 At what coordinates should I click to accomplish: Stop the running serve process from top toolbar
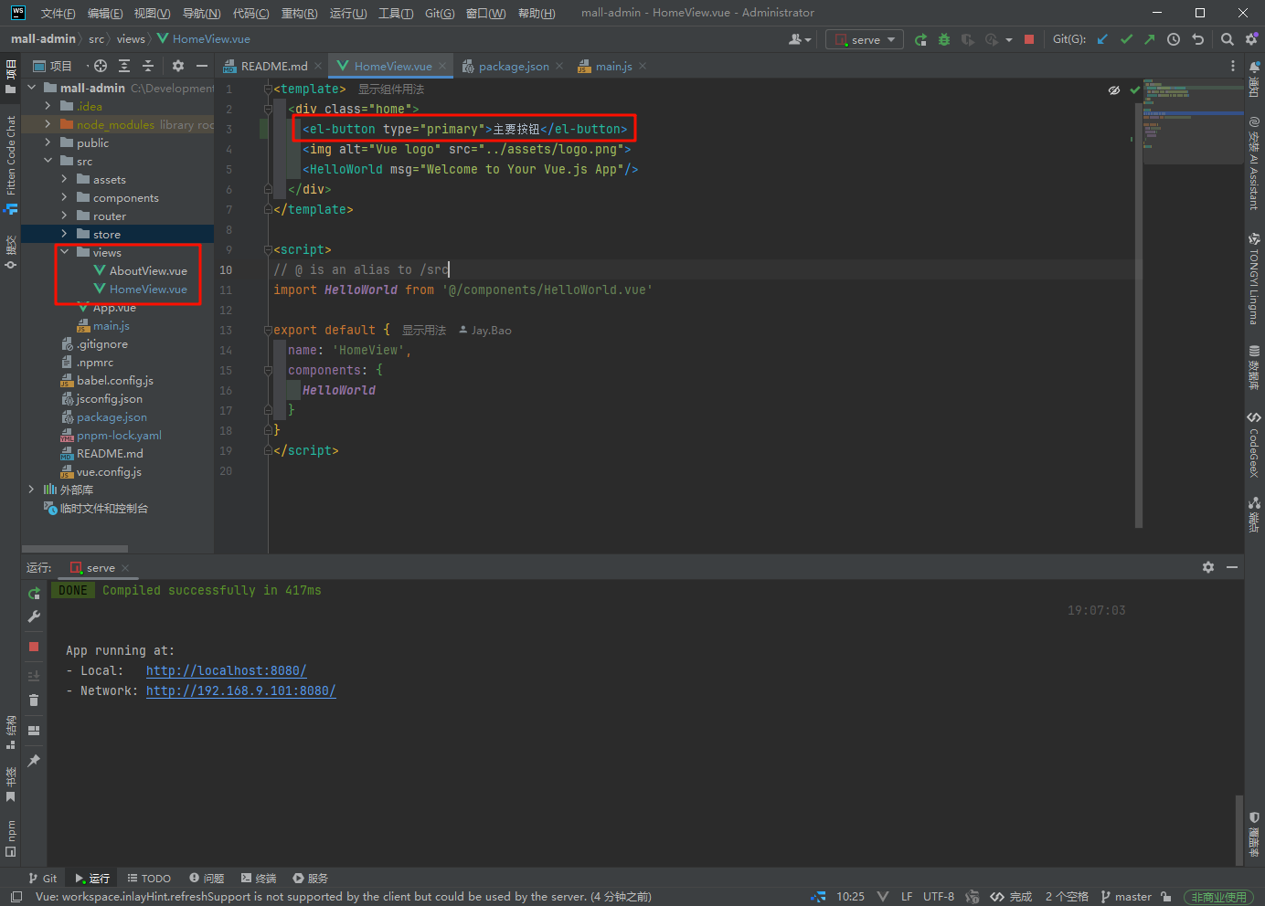[1029, 39]
